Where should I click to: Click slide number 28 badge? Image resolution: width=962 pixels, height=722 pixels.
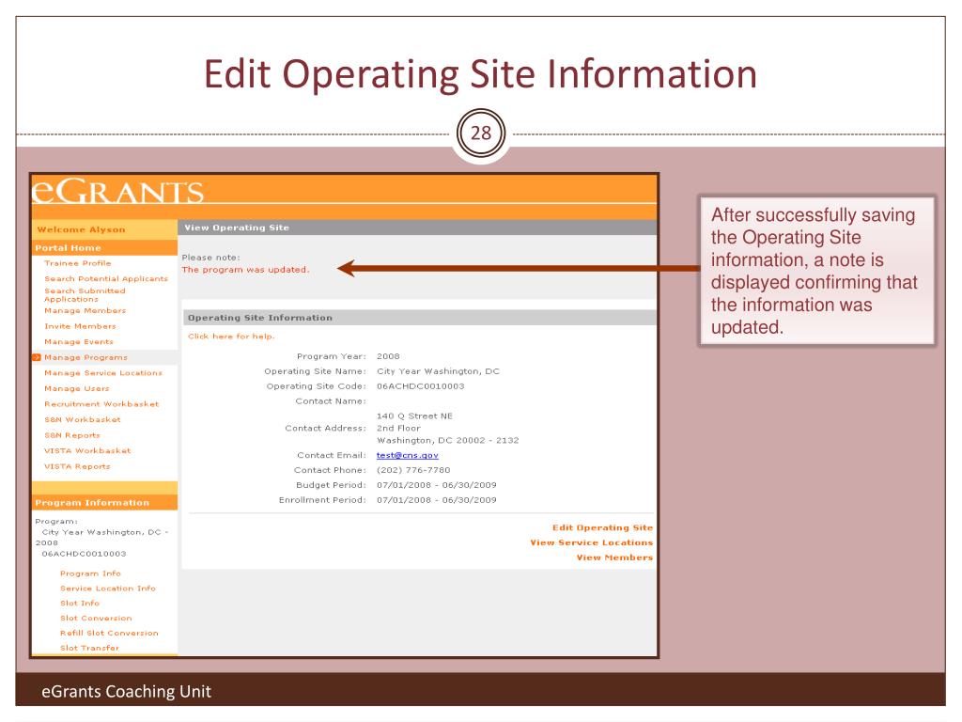click(481, 133)
